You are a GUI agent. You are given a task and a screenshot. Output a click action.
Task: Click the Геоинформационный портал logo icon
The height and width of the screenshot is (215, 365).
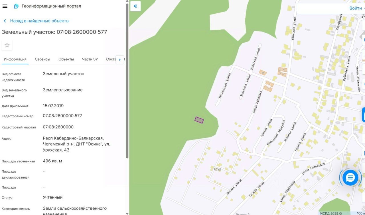(x=17, y=6)
